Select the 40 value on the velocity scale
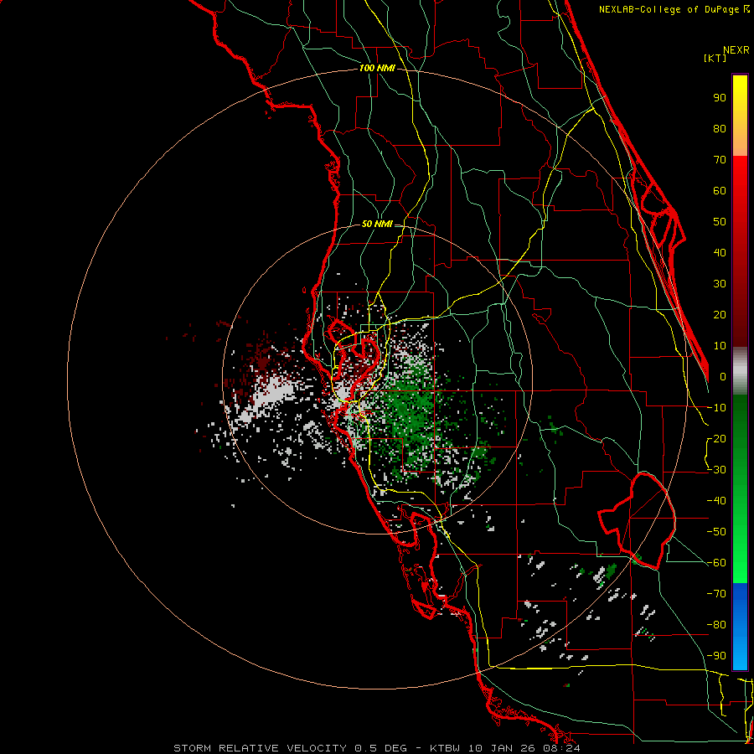This screenshot has width=754, height=754. pyautogui.click(x=720, y=253)
